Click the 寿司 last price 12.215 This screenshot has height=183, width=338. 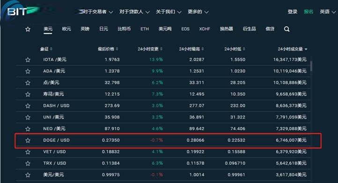coord(112,94)
